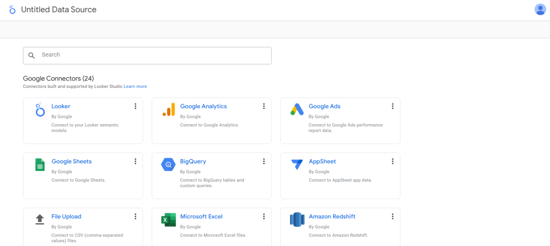Select the Google Analytics connector title
Viewport: 550px width, 246px height.
click(x=203, y=106)
